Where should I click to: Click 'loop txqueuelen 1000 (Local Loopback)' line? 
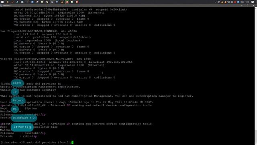(48, 40)
